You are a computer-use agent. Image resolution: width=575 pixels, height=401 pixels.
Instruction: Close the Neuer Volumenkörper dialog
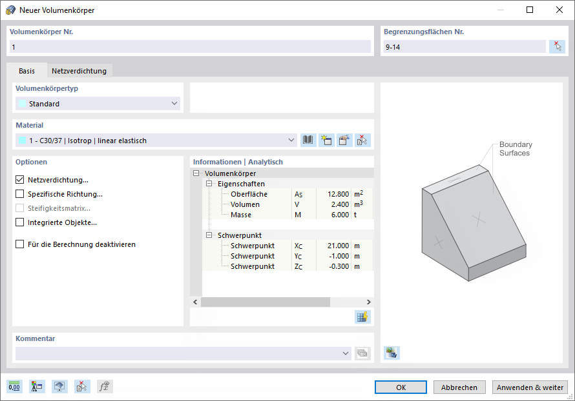pyautogui.click(x=559, y=10)
